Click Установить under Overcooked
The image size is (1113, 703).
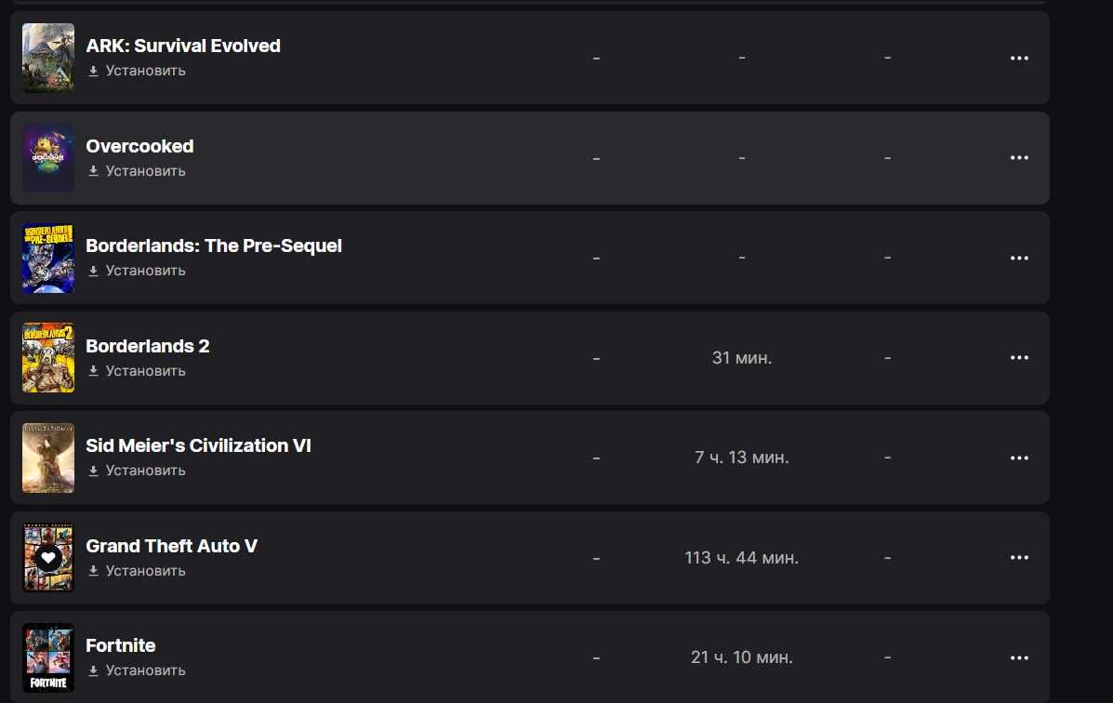coord(137,171)
